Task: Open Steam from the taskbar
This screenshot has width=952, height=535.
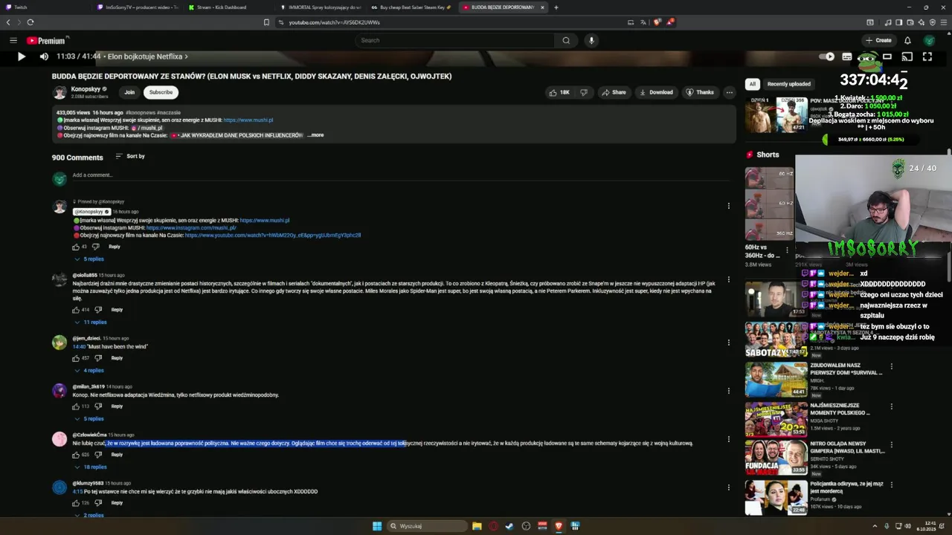Action: tap(509, 526)
